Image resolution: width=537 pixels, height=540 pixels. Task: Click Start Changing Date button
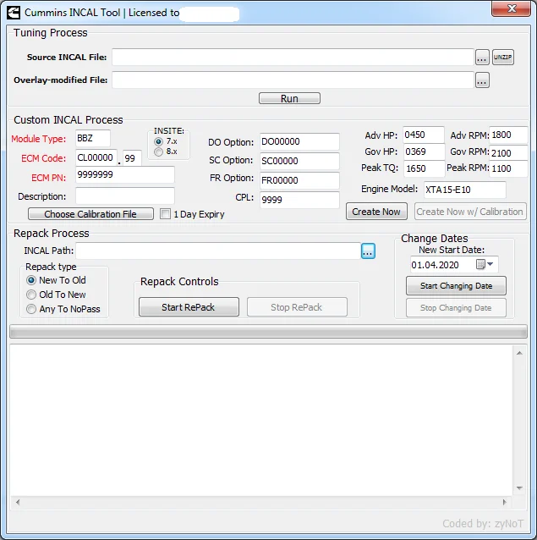(456, 286)
